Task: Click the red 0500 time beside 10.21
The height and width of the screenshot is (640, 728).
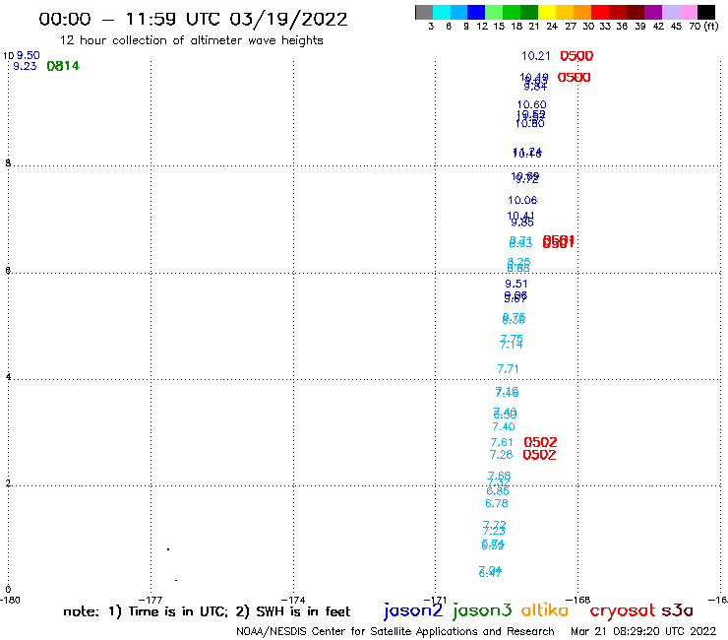Action: (x=576, y=56)
